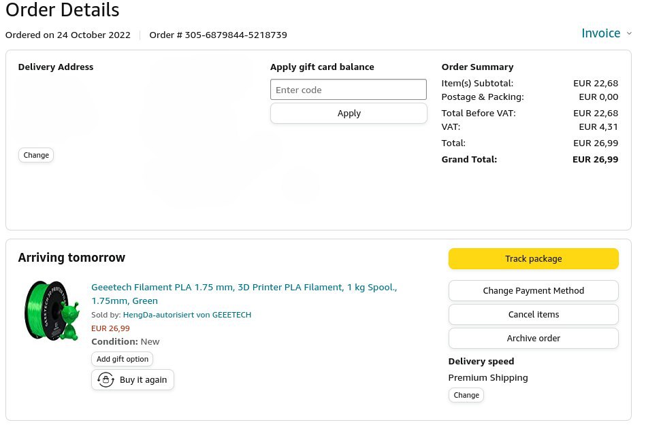Open the green filament spool thumbnail
The height and width of the screenshot is (429, 646).
click(x=52, y=311)
